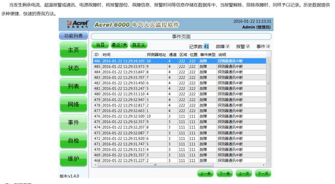Toggle the 报警 alarm checkbox
The height and width of the screenshot is (184, 335).
click(x=248, y=46)
